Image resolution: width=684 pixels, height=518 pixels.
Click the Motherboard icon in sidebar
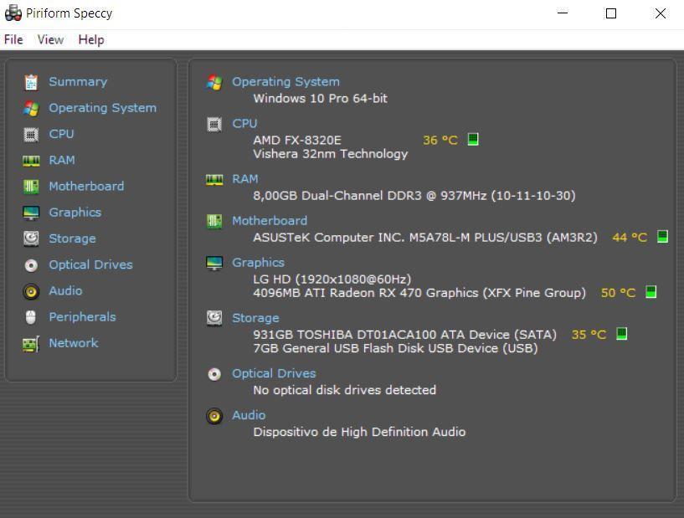tap(31, 187)
